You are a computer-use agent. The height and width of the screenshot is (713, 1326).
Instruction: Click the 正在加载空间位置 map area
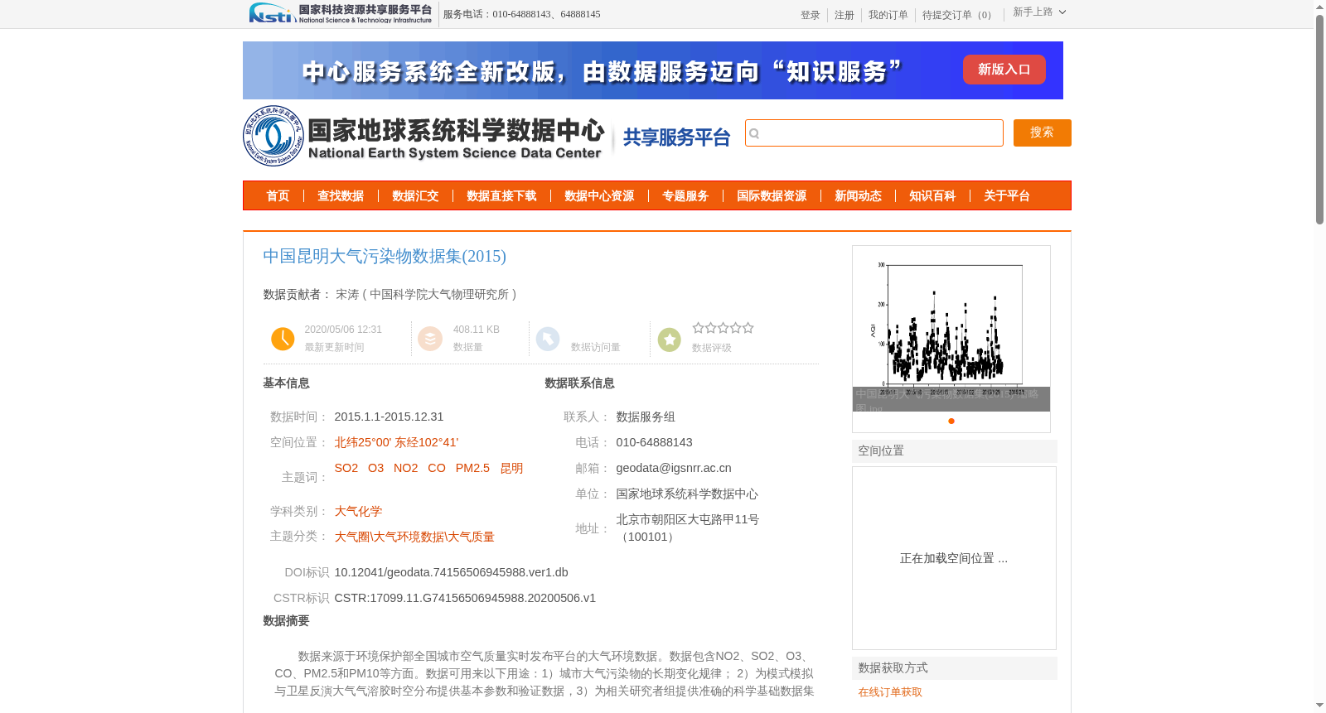pyautogui.click(x=954, y=558)
